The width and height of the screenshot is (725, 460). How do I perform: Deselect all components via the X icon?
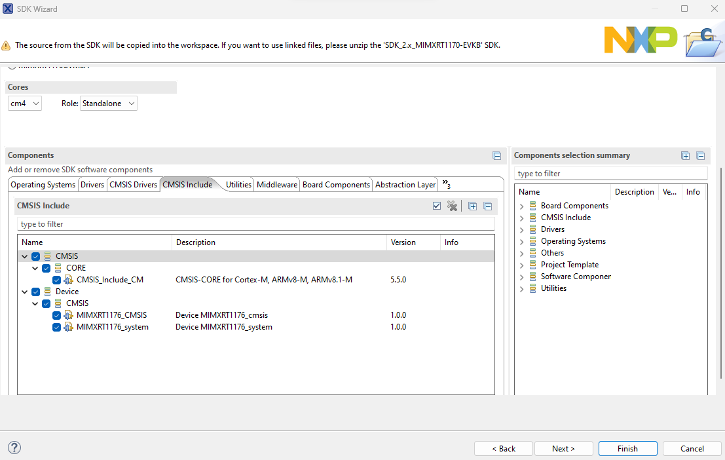coord(452,205)
